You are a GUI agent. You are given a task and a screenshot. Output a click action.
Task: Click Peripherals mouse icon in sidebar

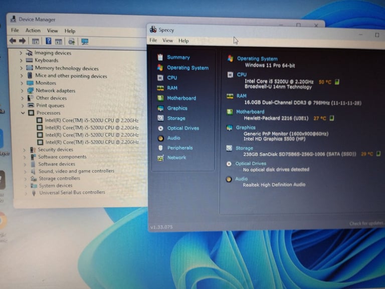pyautogui.click(x=160, y=148)
